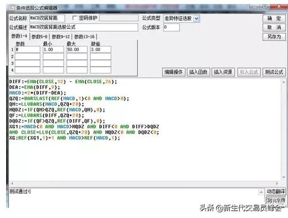Edit parameter 1 minimum value 1.00
Image resolution: width=288 pixels, height=218 pixels.
53,50
